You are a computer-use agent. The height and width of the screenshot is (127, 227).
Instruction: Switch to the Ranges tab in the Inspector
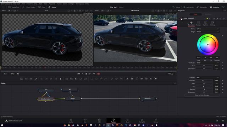tap(199, 24)
